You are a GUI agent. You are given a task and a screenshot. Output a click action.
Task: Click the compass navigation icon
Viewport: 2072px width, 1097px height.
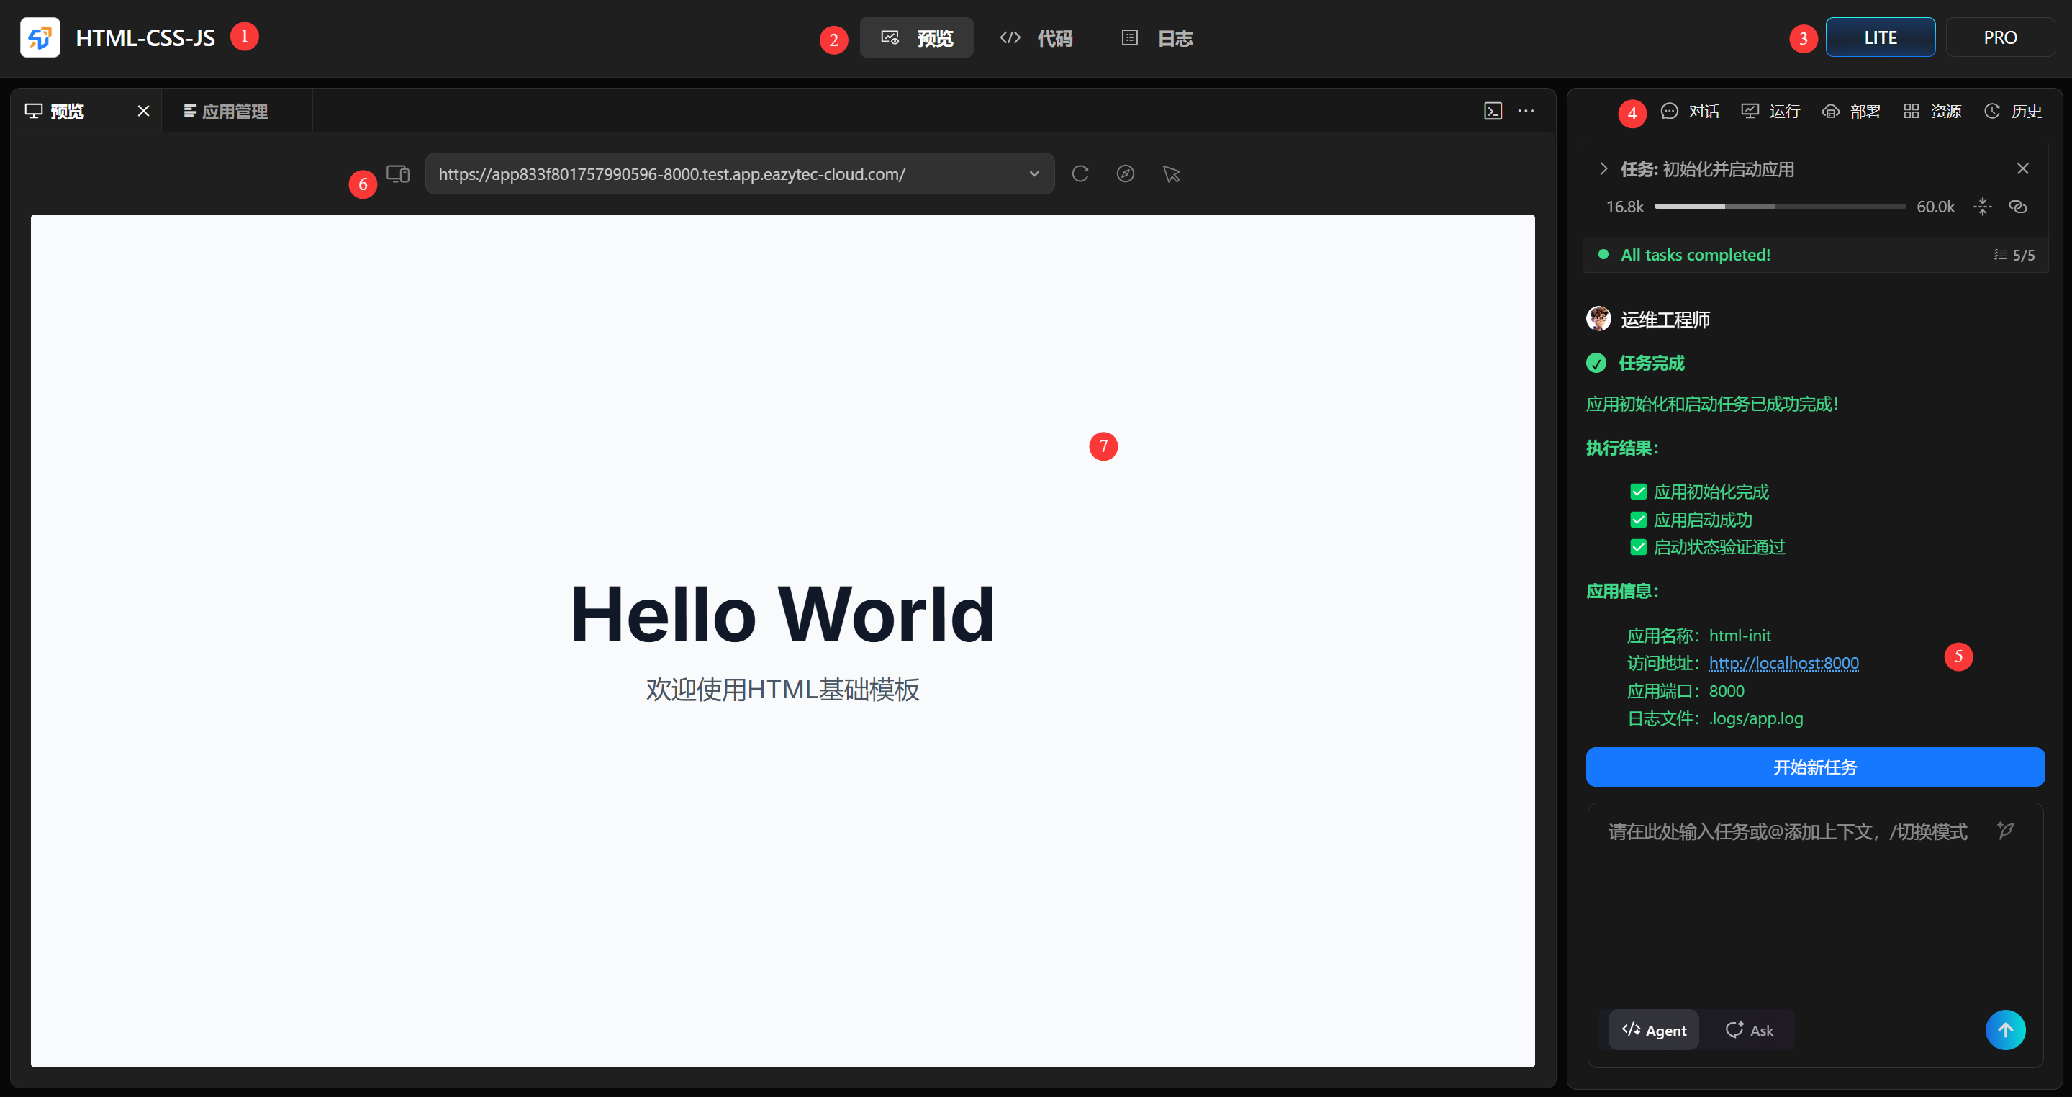[x=1126, y=173]
